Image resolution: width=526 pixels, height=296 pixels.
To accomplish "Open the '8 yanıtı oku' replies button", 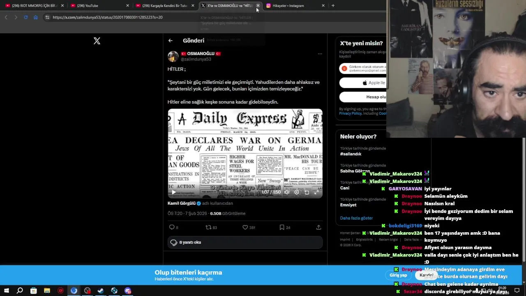I will point(245,243).
